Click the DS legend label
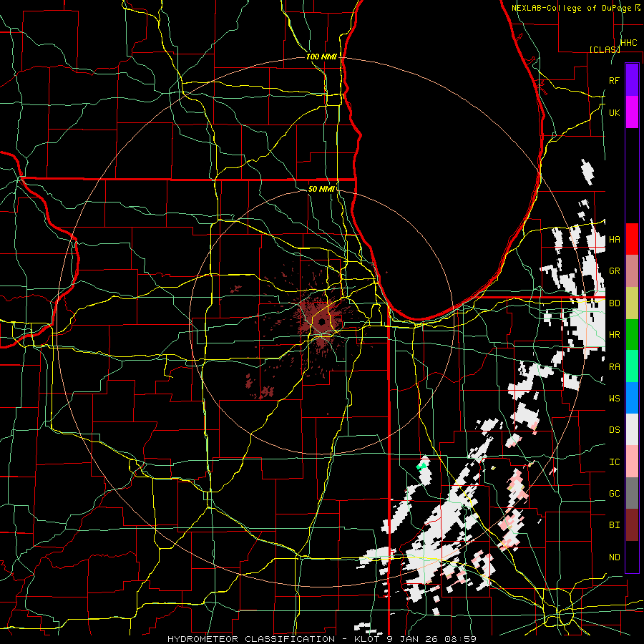 point(615,430)
